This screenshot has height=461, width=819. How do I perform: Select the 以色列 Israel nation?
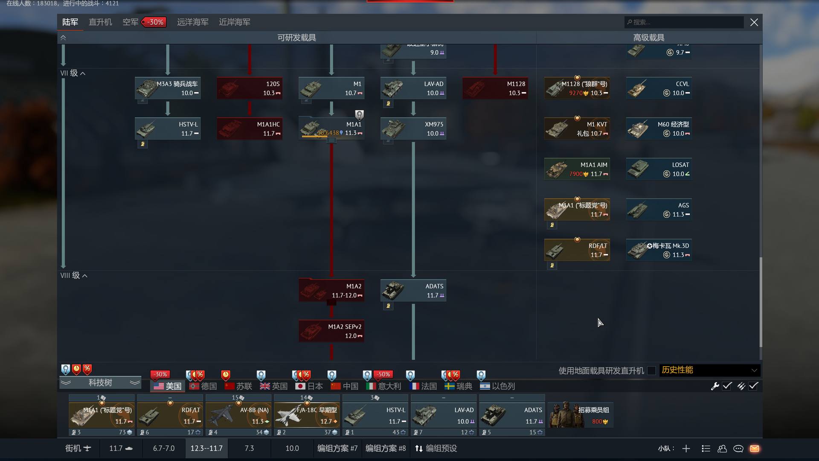pyautogui.click(x=498, y=386)
